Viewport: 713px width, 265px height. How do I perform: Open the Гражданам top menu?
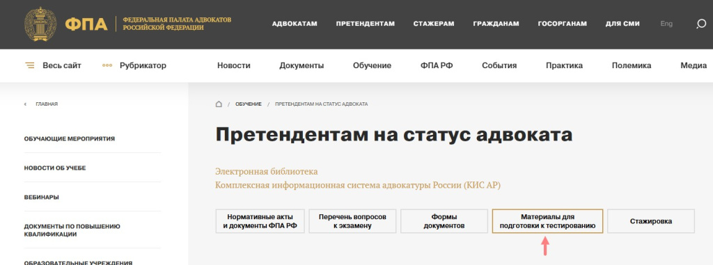coord(496,24)
